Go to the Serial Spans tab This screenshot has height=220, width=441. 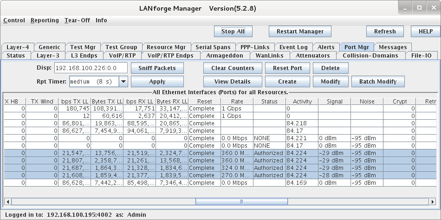click(x=213, y=47)
